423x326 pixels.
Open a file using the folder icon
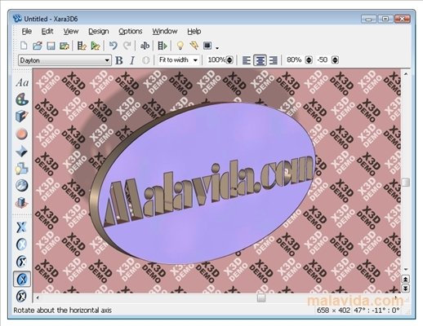[38, 46]
